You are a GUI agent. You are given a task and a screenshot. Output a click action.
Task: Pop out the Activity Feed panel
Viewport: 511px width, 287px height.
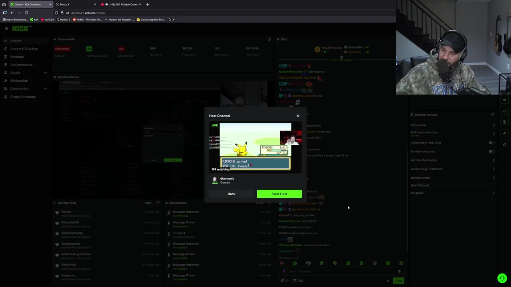pyautogui.click(x=158, y=203)
